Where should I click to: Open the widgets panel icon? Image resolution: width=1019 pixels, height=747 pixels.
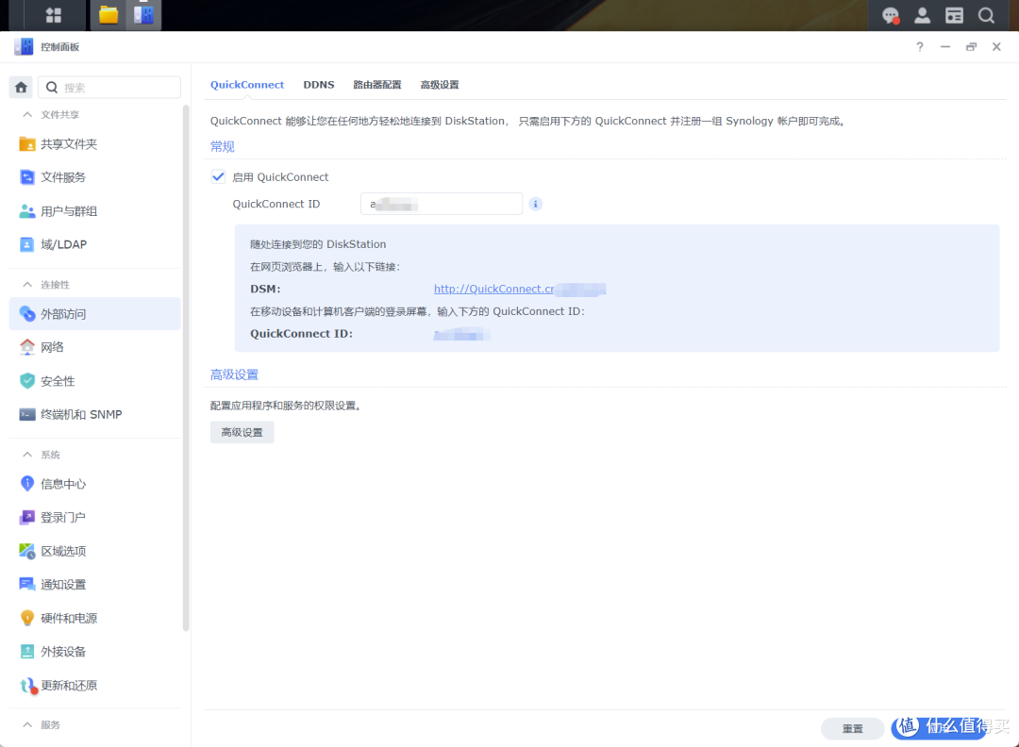[x=954, y=16]
